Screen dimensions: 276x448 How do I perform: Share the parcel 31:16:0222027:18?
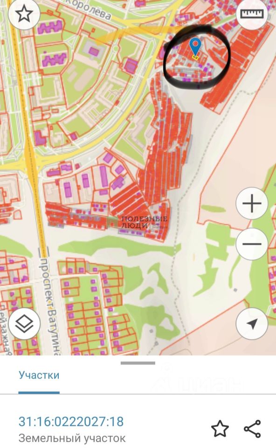[253, 428]
